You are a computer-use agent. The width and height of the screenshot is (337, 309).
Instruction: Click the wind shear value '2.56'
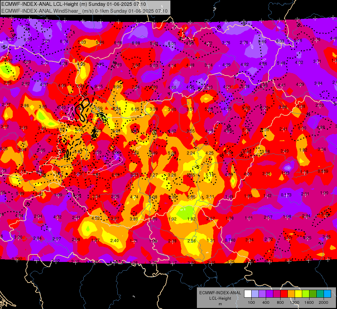191,241
